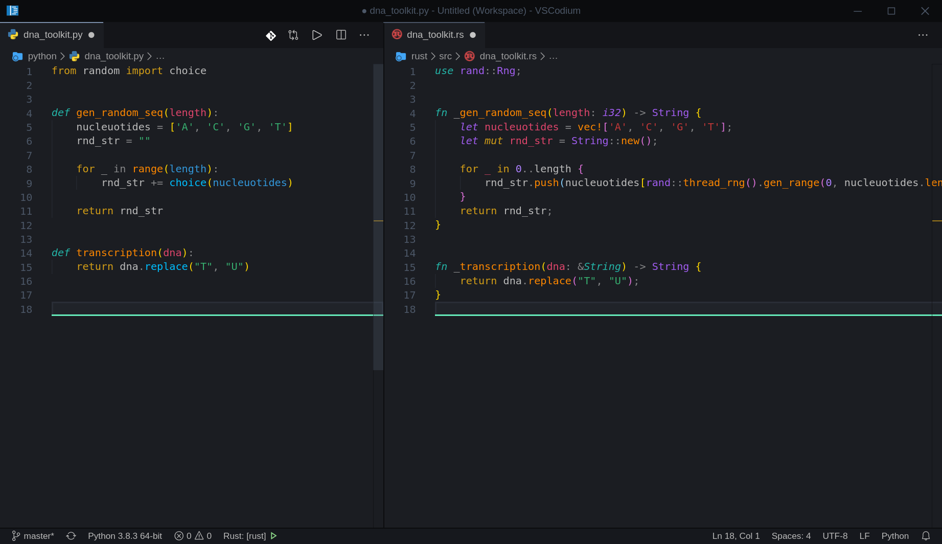Viewport: 942px width, 544px height.
Task: Expand the right breadcrumb ellipsis symbol list
Action: coord(553,56)
